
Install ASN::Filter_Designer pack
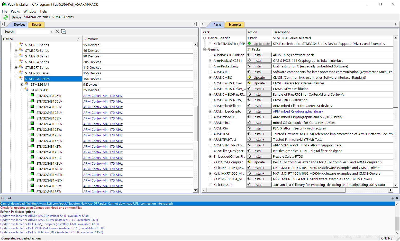click(x=259, y=151)
